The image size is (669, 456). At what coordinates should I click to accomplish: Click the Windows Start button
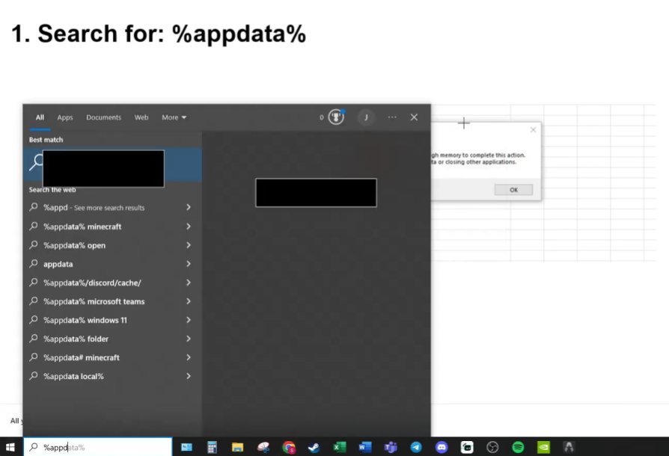10,447
